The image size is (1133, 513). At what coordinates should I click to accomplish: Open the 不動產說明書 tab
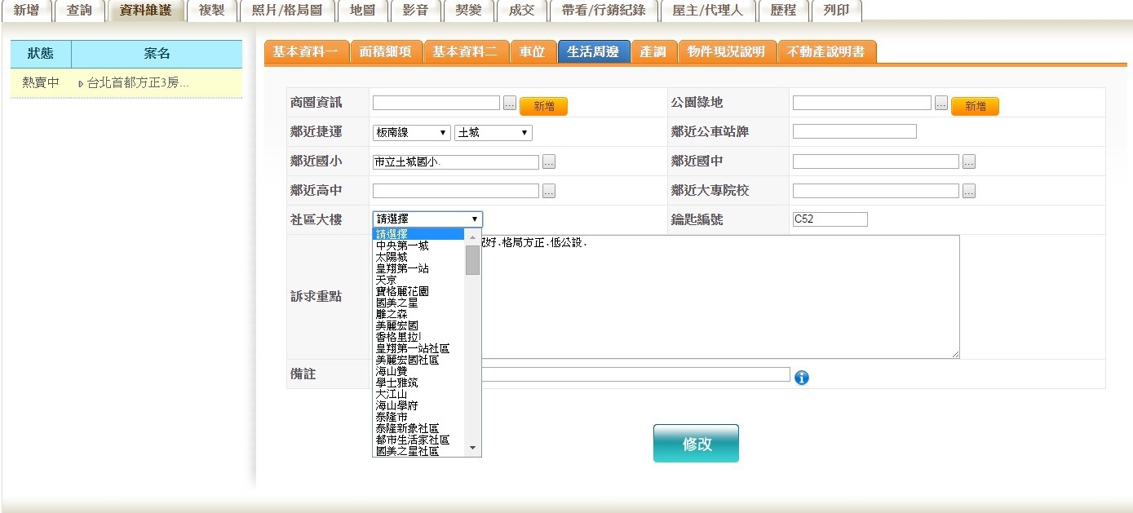(826, 52)
